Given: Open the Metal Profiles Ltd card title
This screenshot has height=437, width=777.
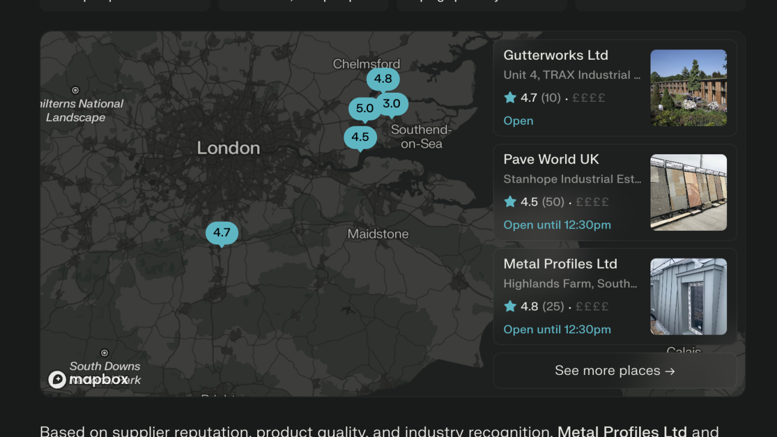Looking at the screenshot, I should click(x=560, y=264).
